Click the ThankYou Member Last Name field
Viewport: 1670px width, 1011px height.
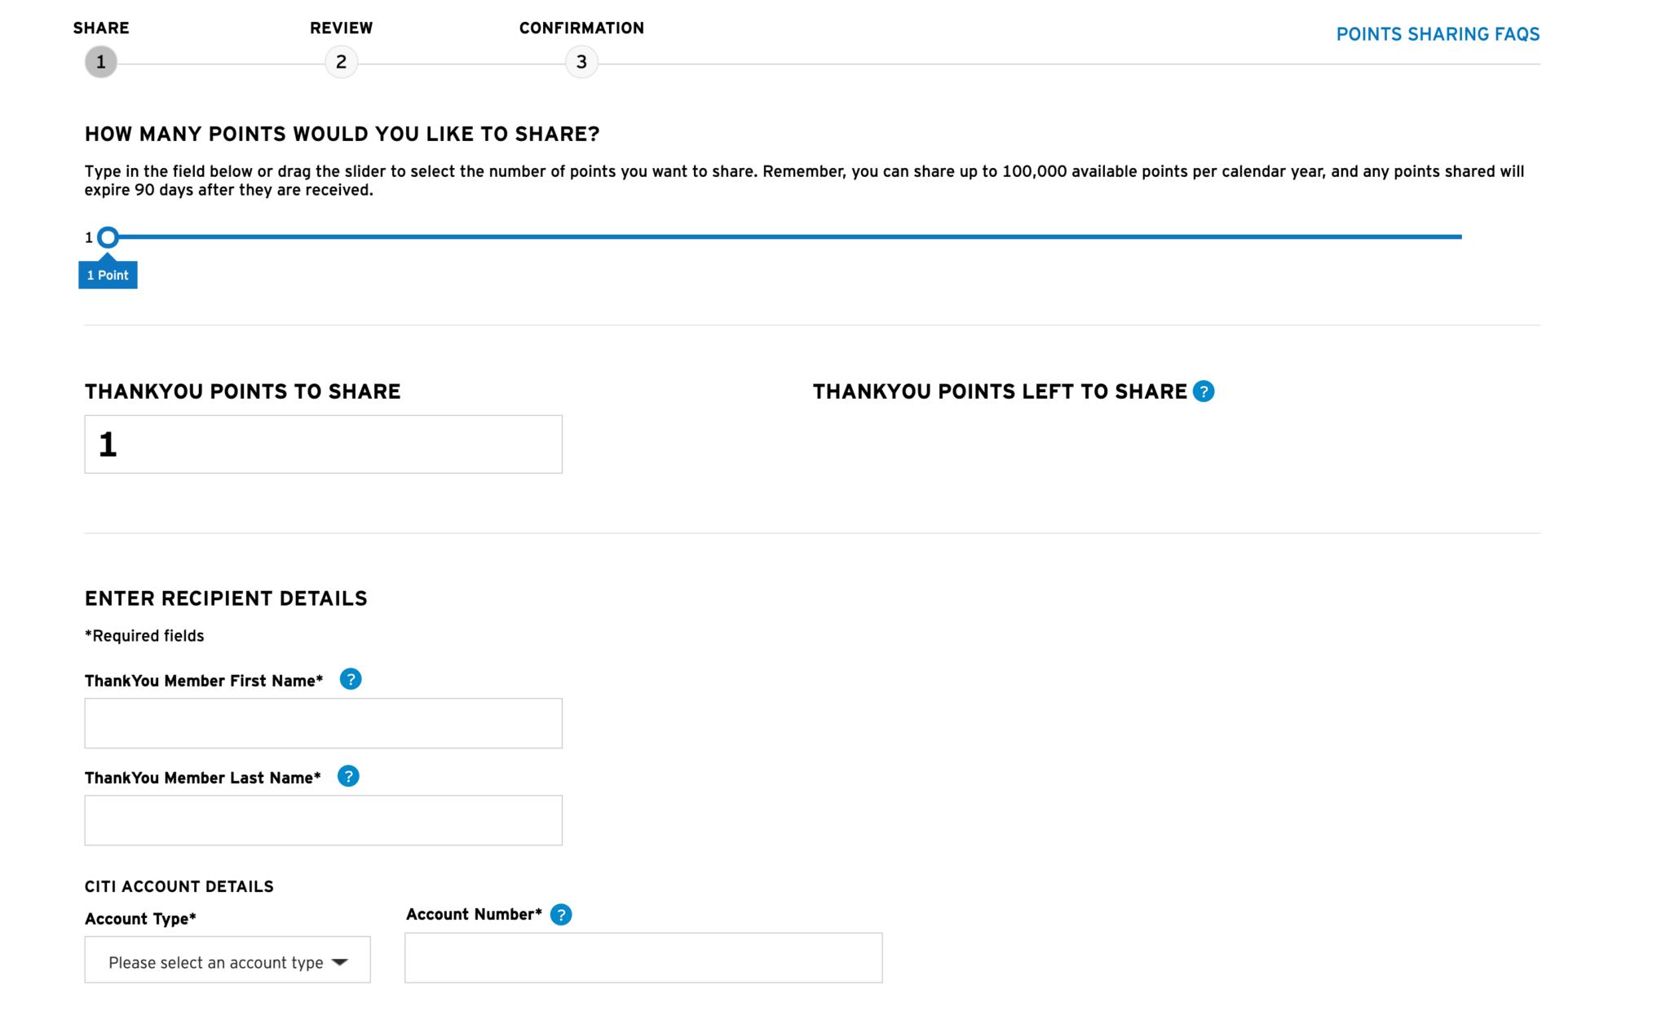pyautogui.click(x=323, y=819)
